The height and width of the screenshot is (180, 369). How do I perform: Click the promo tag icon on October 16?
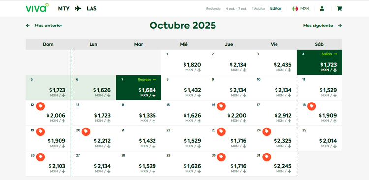(x=221, y=106)
